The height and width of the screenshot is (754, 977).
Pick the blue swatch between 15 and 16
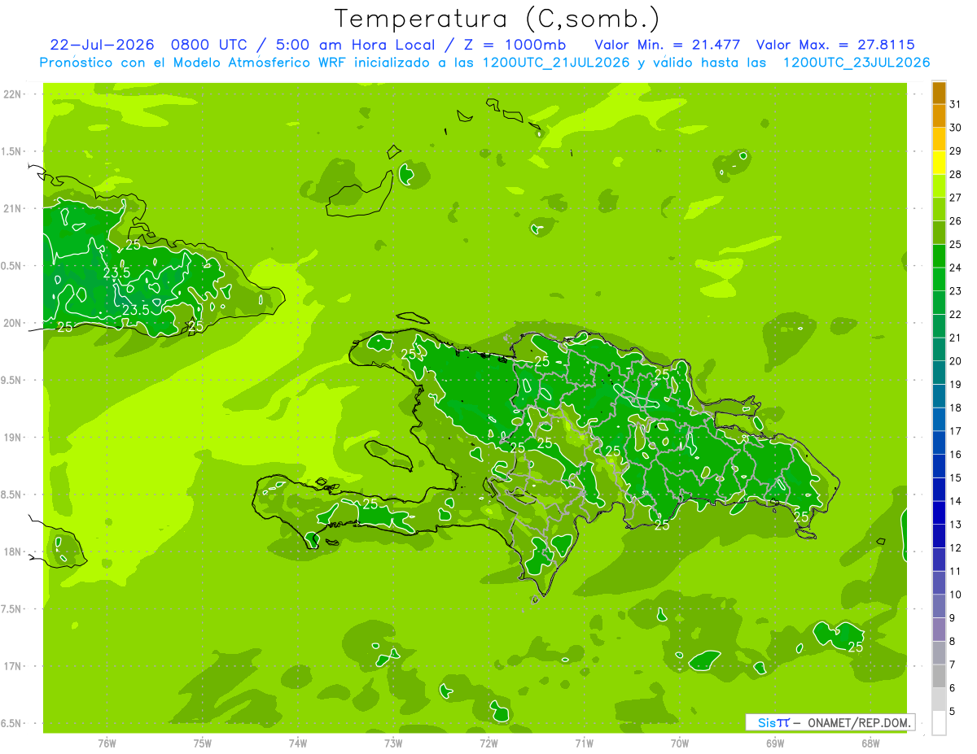(939, 466)
